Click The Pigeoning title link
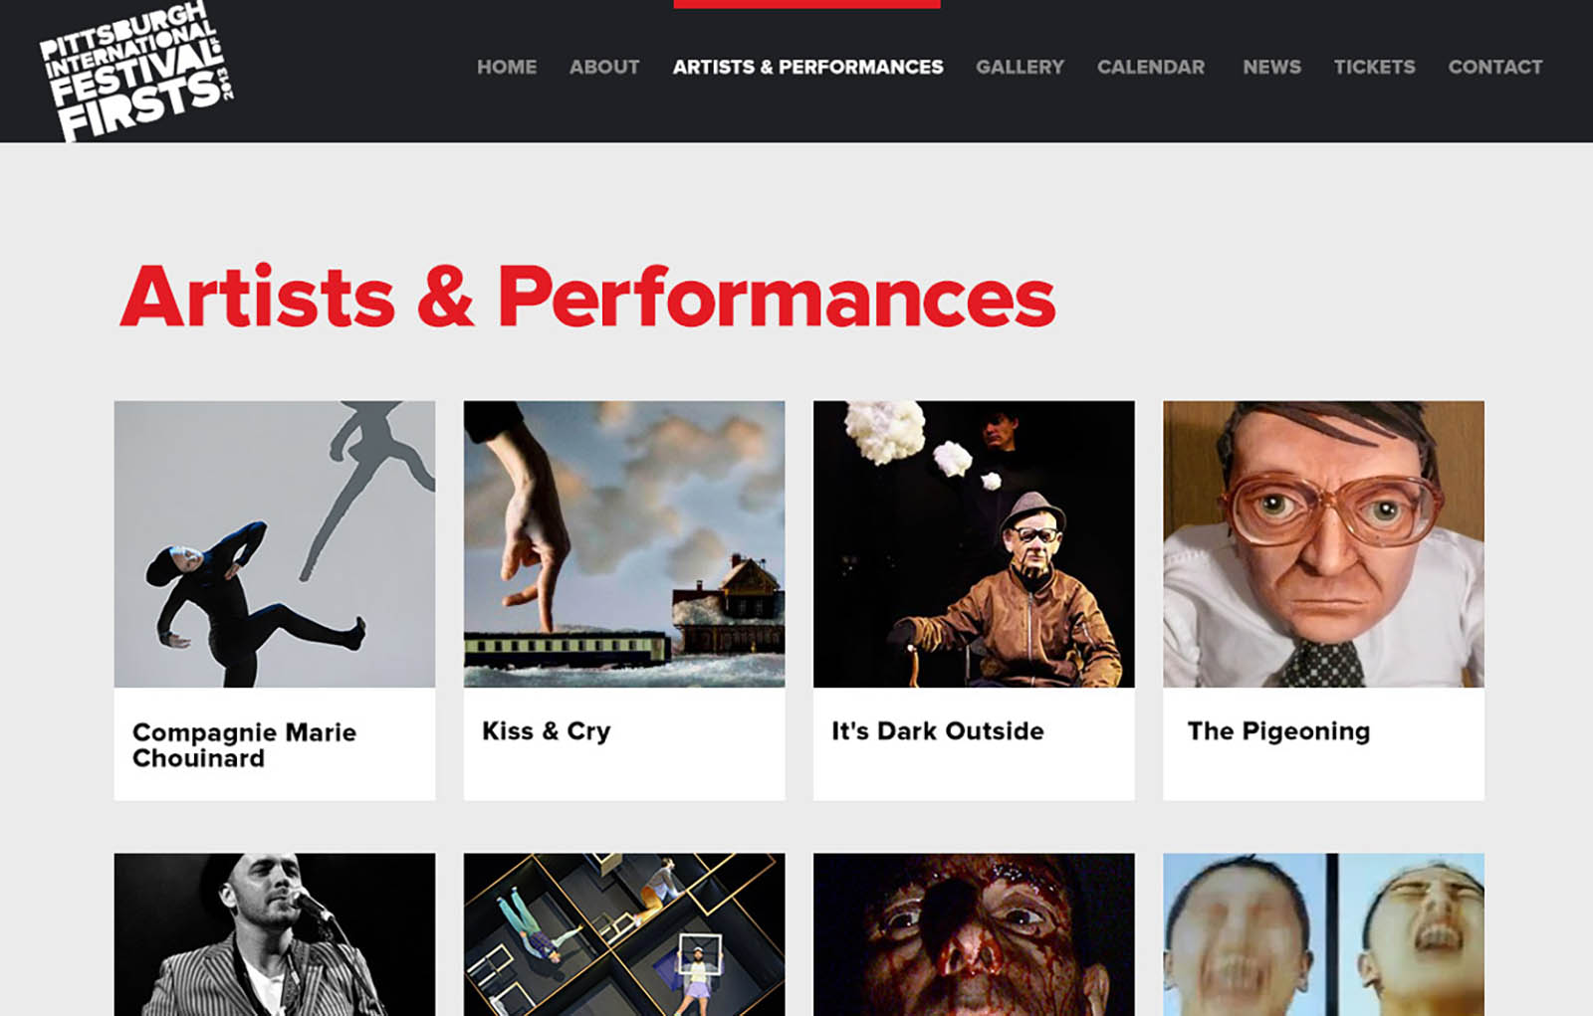The width and height of the screenshot is (1593, 1016). (x=1278, y=731)
